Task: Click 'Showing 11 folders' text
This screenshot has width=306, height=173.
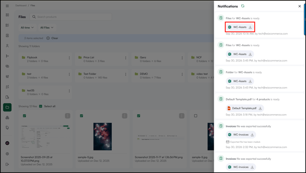Action: (29, 46)
